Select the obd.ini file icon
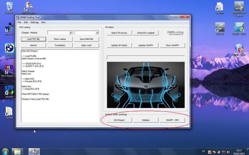This screenshot has height=155, width=249. tap(220, 8)
